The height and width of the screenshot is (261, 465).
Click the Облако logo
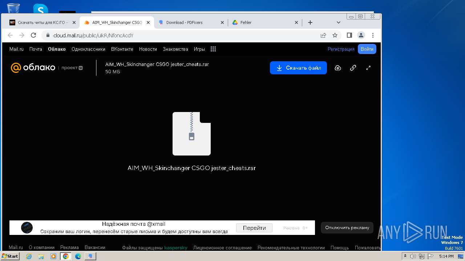pos(33,68)
